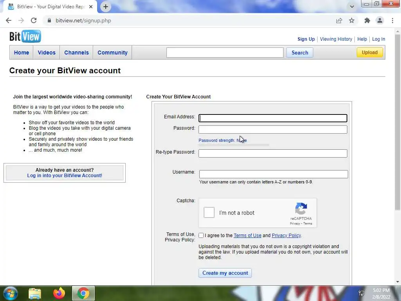Click the yellow Upload button
This screenshot has width=401, height=301.
[370, 53]
